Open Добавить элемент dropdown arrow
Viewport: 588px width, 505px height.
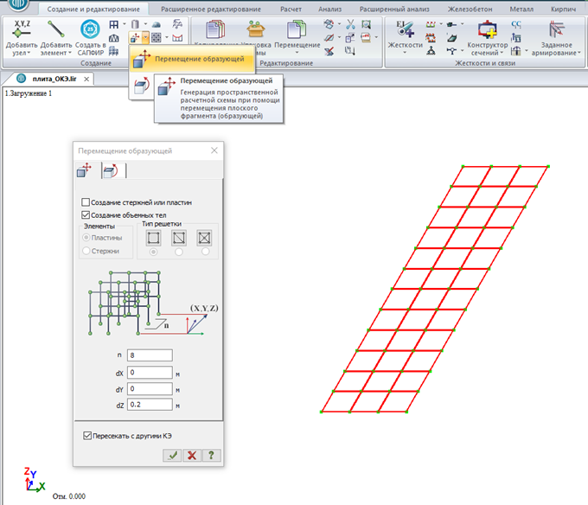[70, 53]
